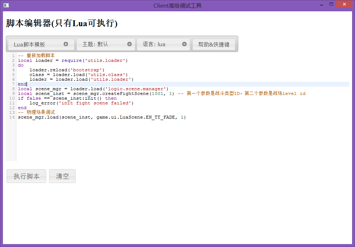Click line number 9 in the gutter

13,93
